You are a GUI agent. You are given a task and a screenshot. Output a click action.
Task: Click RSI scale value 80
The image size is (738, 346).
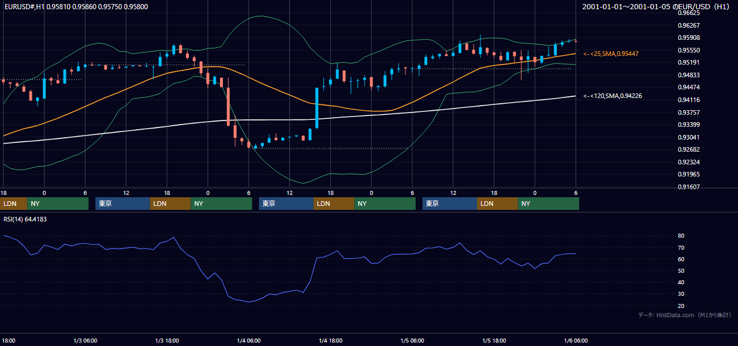[681, 236]
